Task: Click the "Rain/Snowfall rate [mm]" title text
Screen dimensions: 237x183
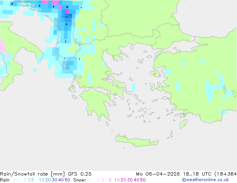Action: click(33, 174)
